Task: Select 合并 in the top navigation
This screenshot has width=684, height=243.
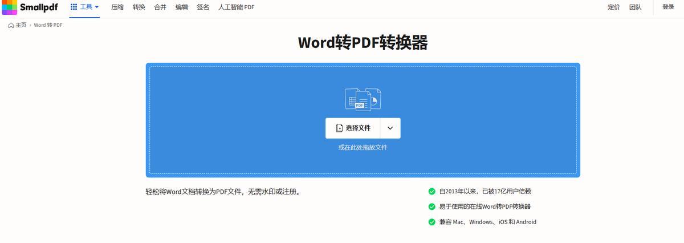Action: click(160, 7)
